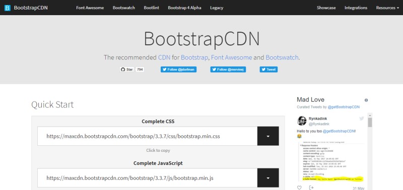Screen dimensions: 403x190
Task: Expand the Complete JavaScript dropdown arrow
Action: pos(268,178)
